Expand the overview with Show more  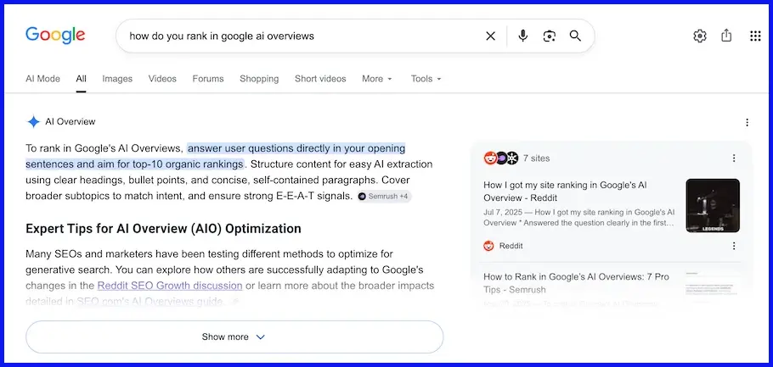234,337
